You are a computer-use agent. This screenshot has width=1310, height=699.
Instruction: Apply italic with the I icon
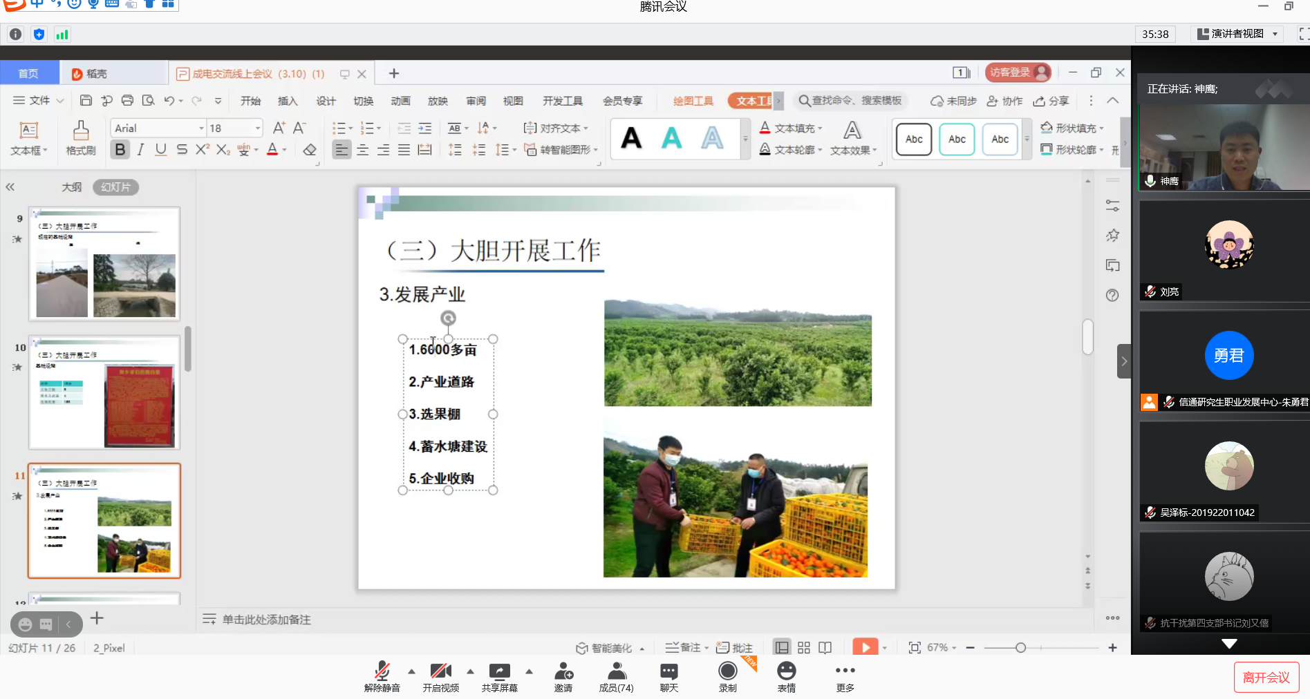coord(140,150)
